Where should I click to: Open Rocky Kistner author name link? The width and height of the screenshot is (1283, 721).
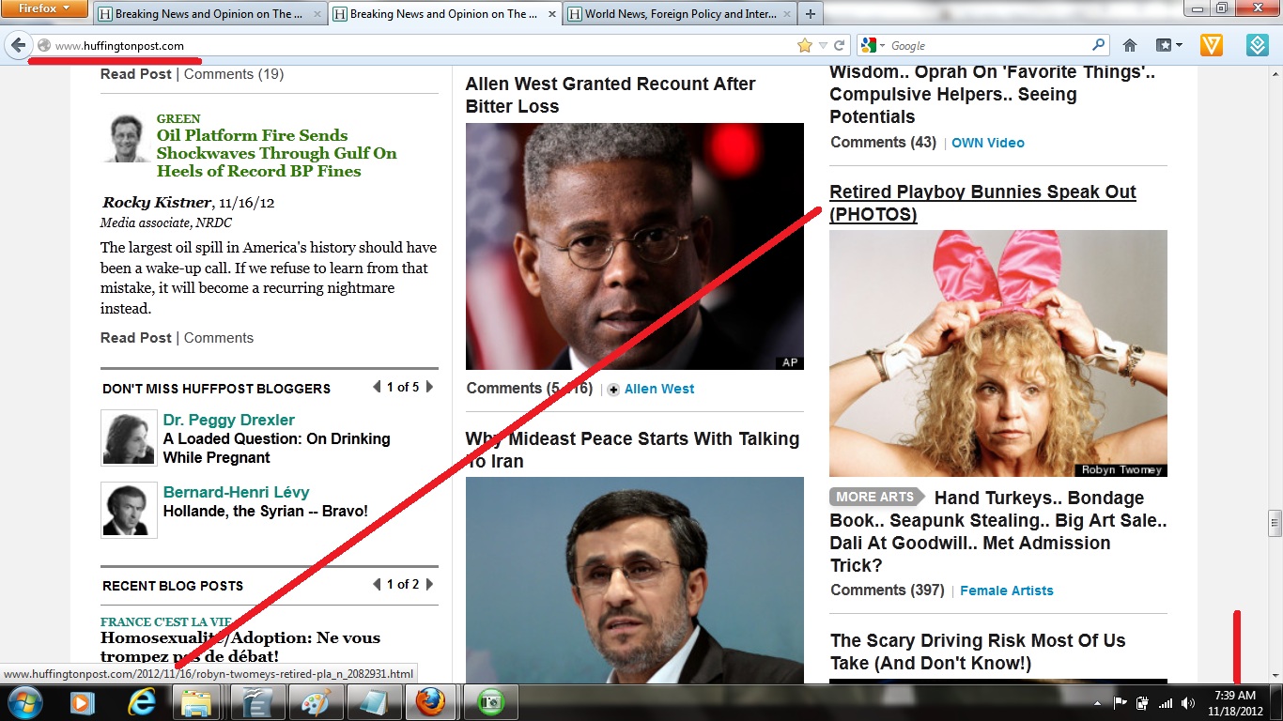click(x=157, y=203)
